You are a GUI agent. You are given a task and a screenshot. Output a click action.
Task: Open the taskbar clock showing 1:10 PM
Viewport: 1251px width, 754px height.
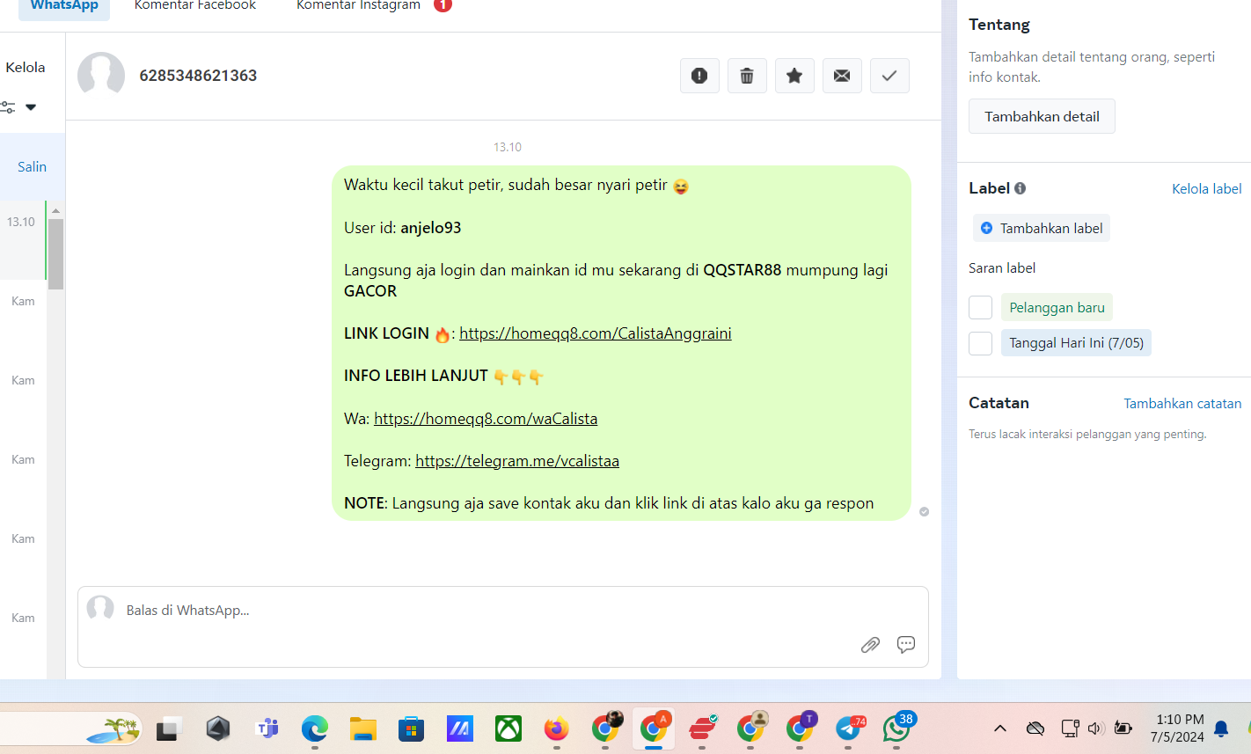pyautogui.click(x=1177, y=728)
